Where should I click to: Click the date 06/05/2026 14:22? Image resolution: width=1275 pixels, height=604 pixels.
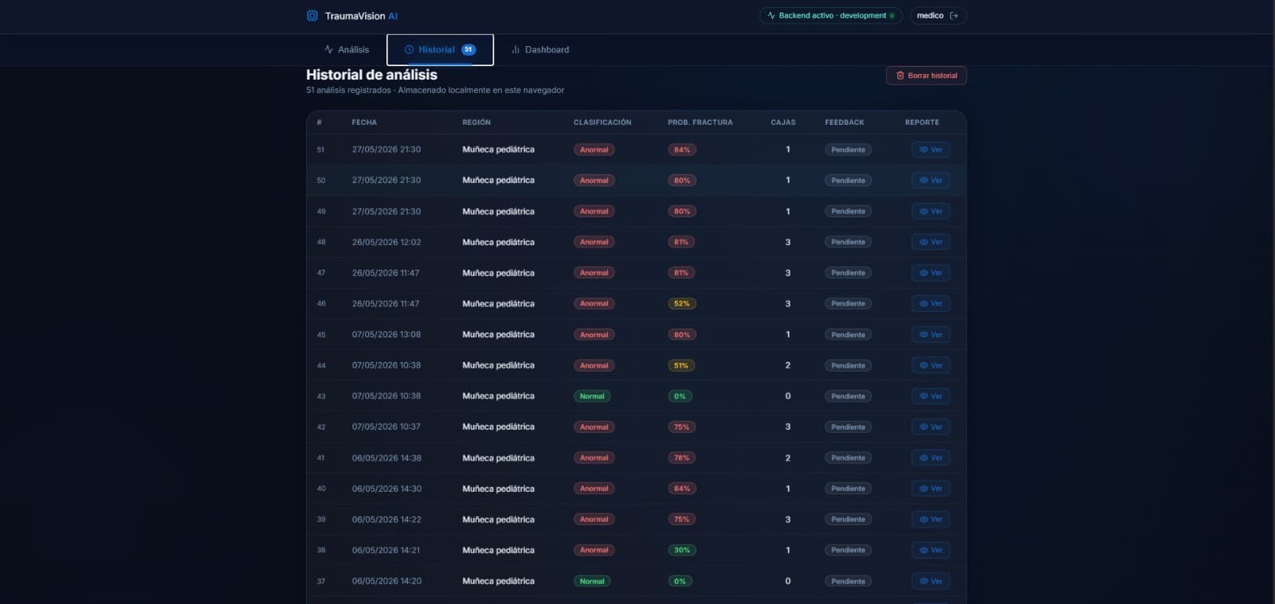(386, 520)
